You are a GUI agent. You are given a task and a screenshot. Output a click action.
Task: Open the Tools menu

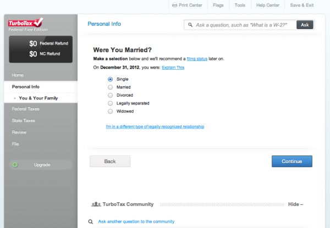pos(240,5)
